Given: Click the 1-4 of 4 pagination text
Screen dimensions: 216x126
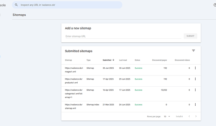Looking at the screenshot, I should [x=179, y=116].
